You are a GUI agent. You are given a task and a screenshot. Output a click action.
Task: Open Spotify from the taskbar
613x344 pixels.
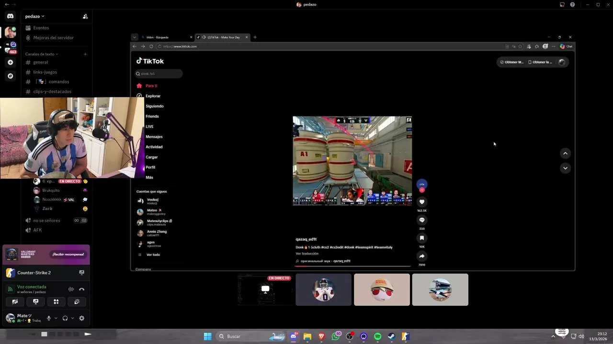pos(377,336)
